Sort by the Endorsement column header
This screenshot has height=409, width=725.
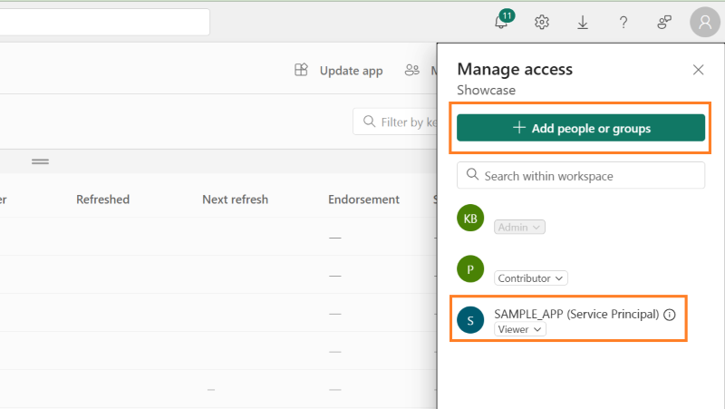363,200
